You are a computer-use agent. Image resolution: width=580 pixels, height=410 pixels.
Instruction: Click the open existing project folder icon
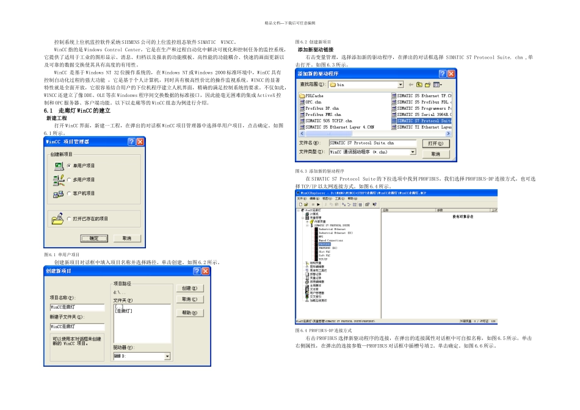[58, 219]
